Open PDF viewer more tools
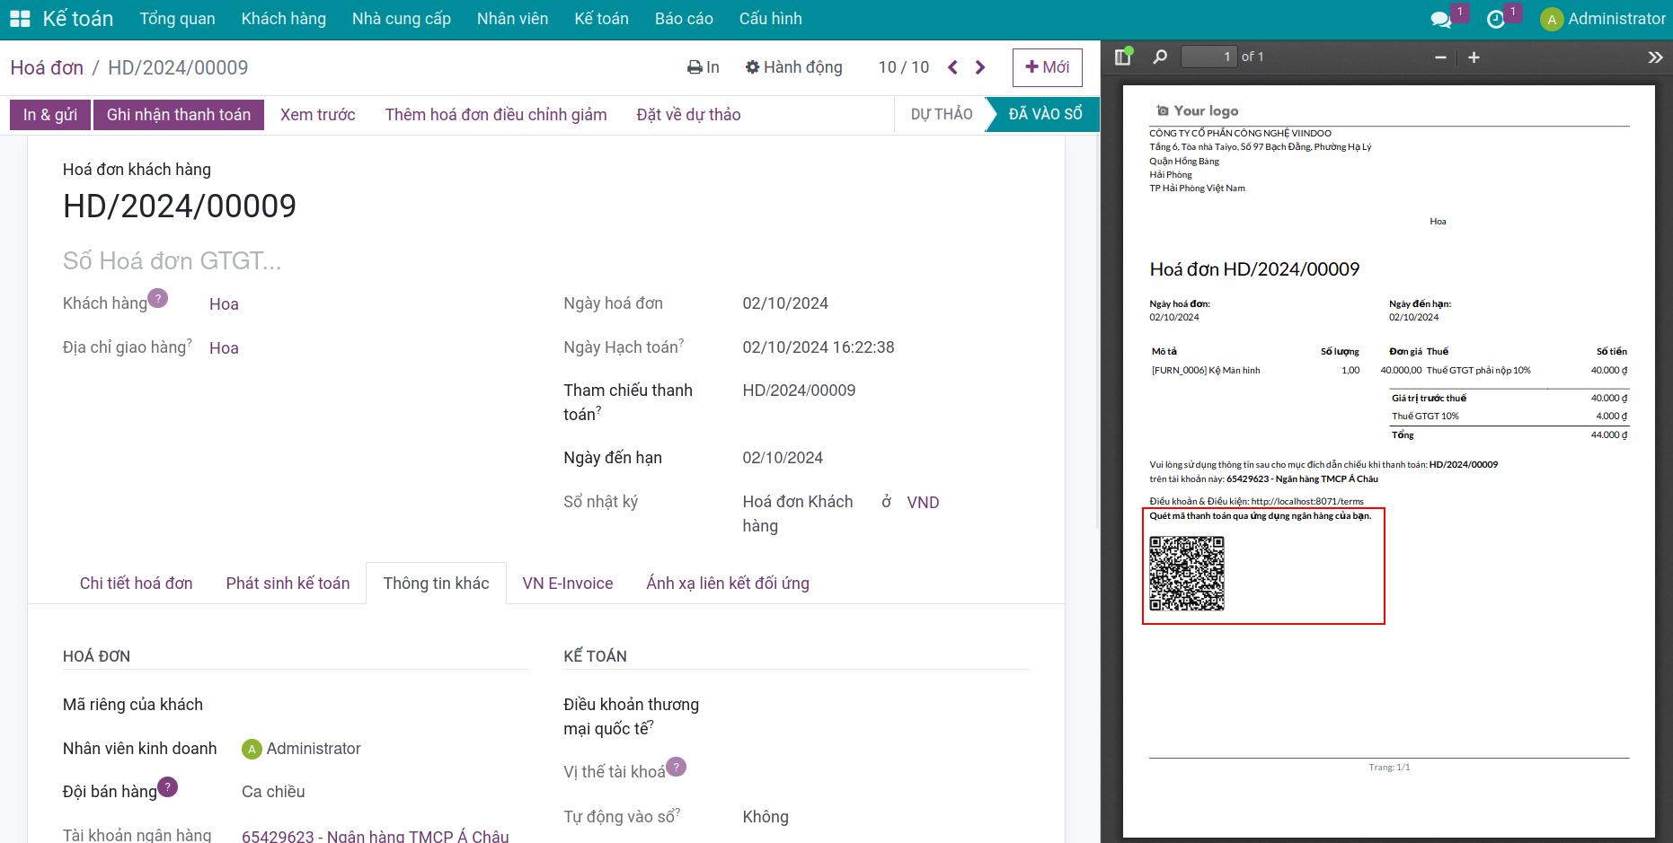This screenshot has width=1673, height=843. coord(1655,57)
